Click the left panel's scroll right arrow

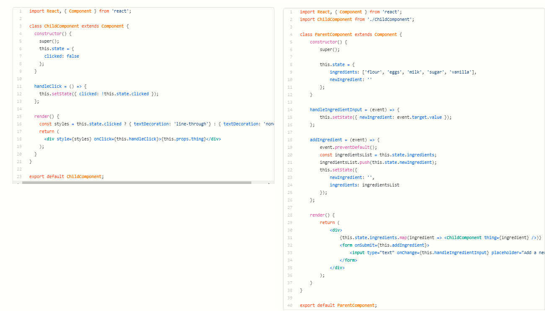pos(269,183)
